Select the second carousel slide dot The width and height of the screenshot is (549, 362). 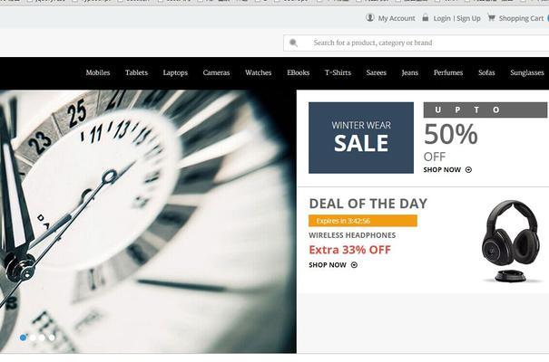[x=33, y=338]
